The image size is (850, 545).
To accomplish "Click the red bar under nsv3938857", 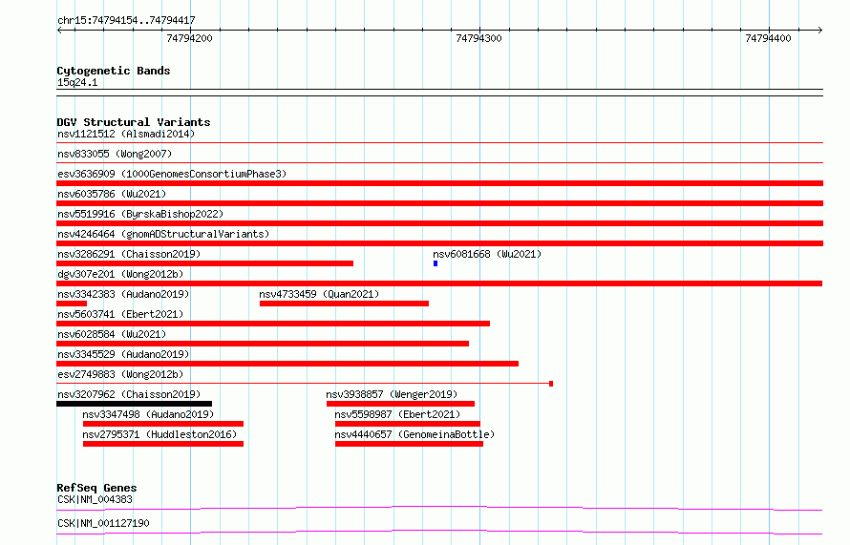I will [x=400, y=404].
